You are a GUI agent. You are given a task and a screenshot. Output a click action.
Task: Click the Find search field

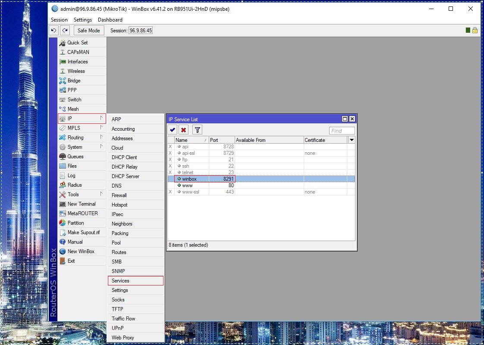[342, 130]
